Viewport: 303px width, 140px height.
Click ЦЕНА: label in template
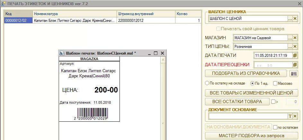(x=70, y=90)
